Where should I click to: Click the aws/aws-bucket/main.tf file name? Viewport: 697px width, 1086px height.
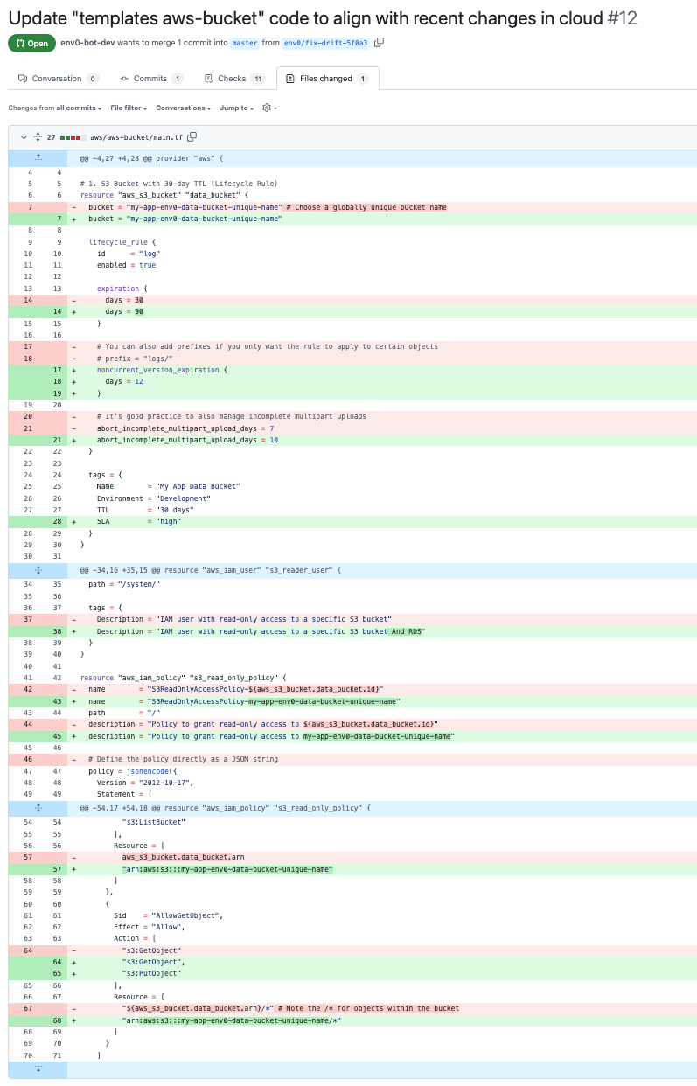click(136, 137)
